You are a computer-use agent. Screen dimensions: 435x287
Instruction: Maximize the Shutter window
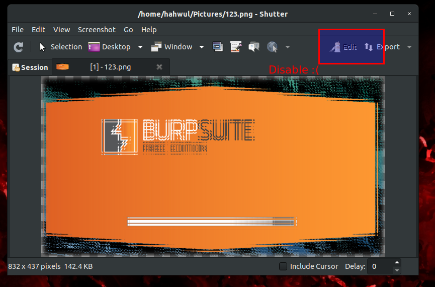pos(392,14)
